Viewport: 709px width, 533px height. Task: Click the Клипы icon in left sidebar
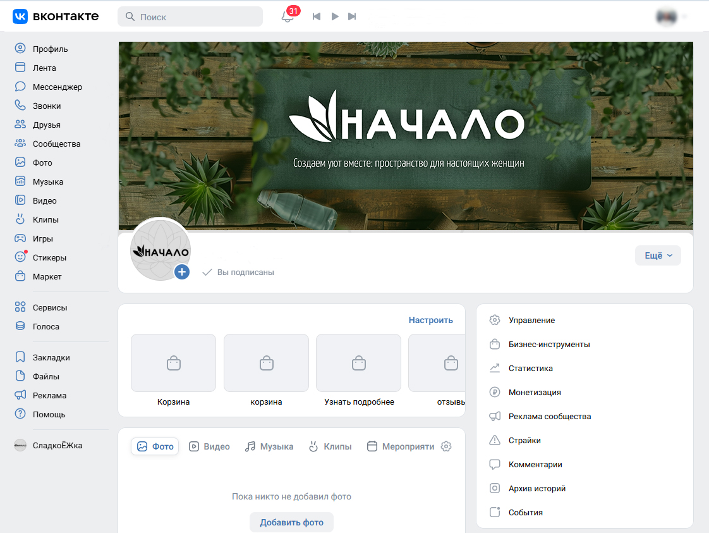click(x=20, y=219)
